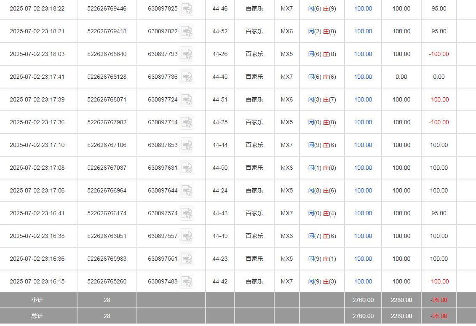This screenshot has width=476, height=326.
Task: Click replay icon for round 630897653
Action: [x=187, y=145]
